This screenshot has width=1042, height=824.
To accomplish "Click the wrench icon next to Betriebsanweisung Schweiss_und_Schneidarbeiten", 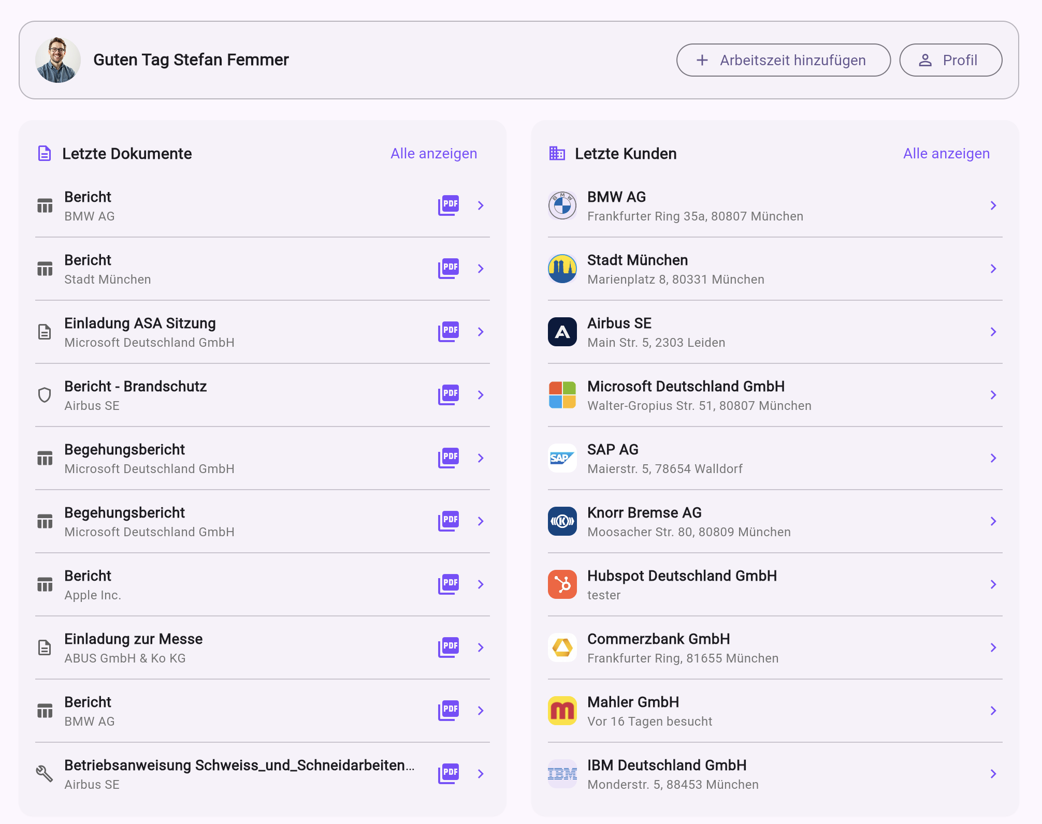I will pos(45,773).
